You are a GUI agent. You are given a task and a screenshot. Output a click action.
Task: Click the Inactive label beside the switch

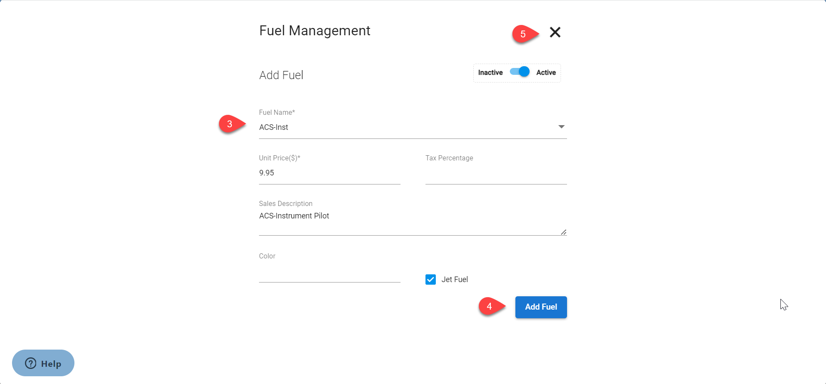click(490, 73)
